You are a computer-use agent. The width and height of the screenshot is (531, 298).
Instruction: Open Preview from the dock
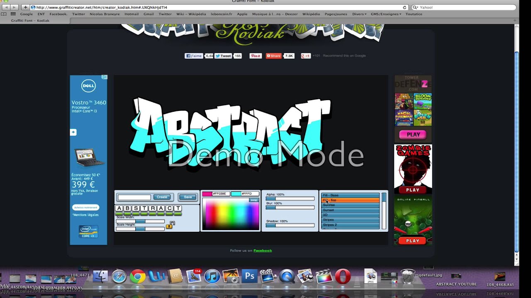306,276
